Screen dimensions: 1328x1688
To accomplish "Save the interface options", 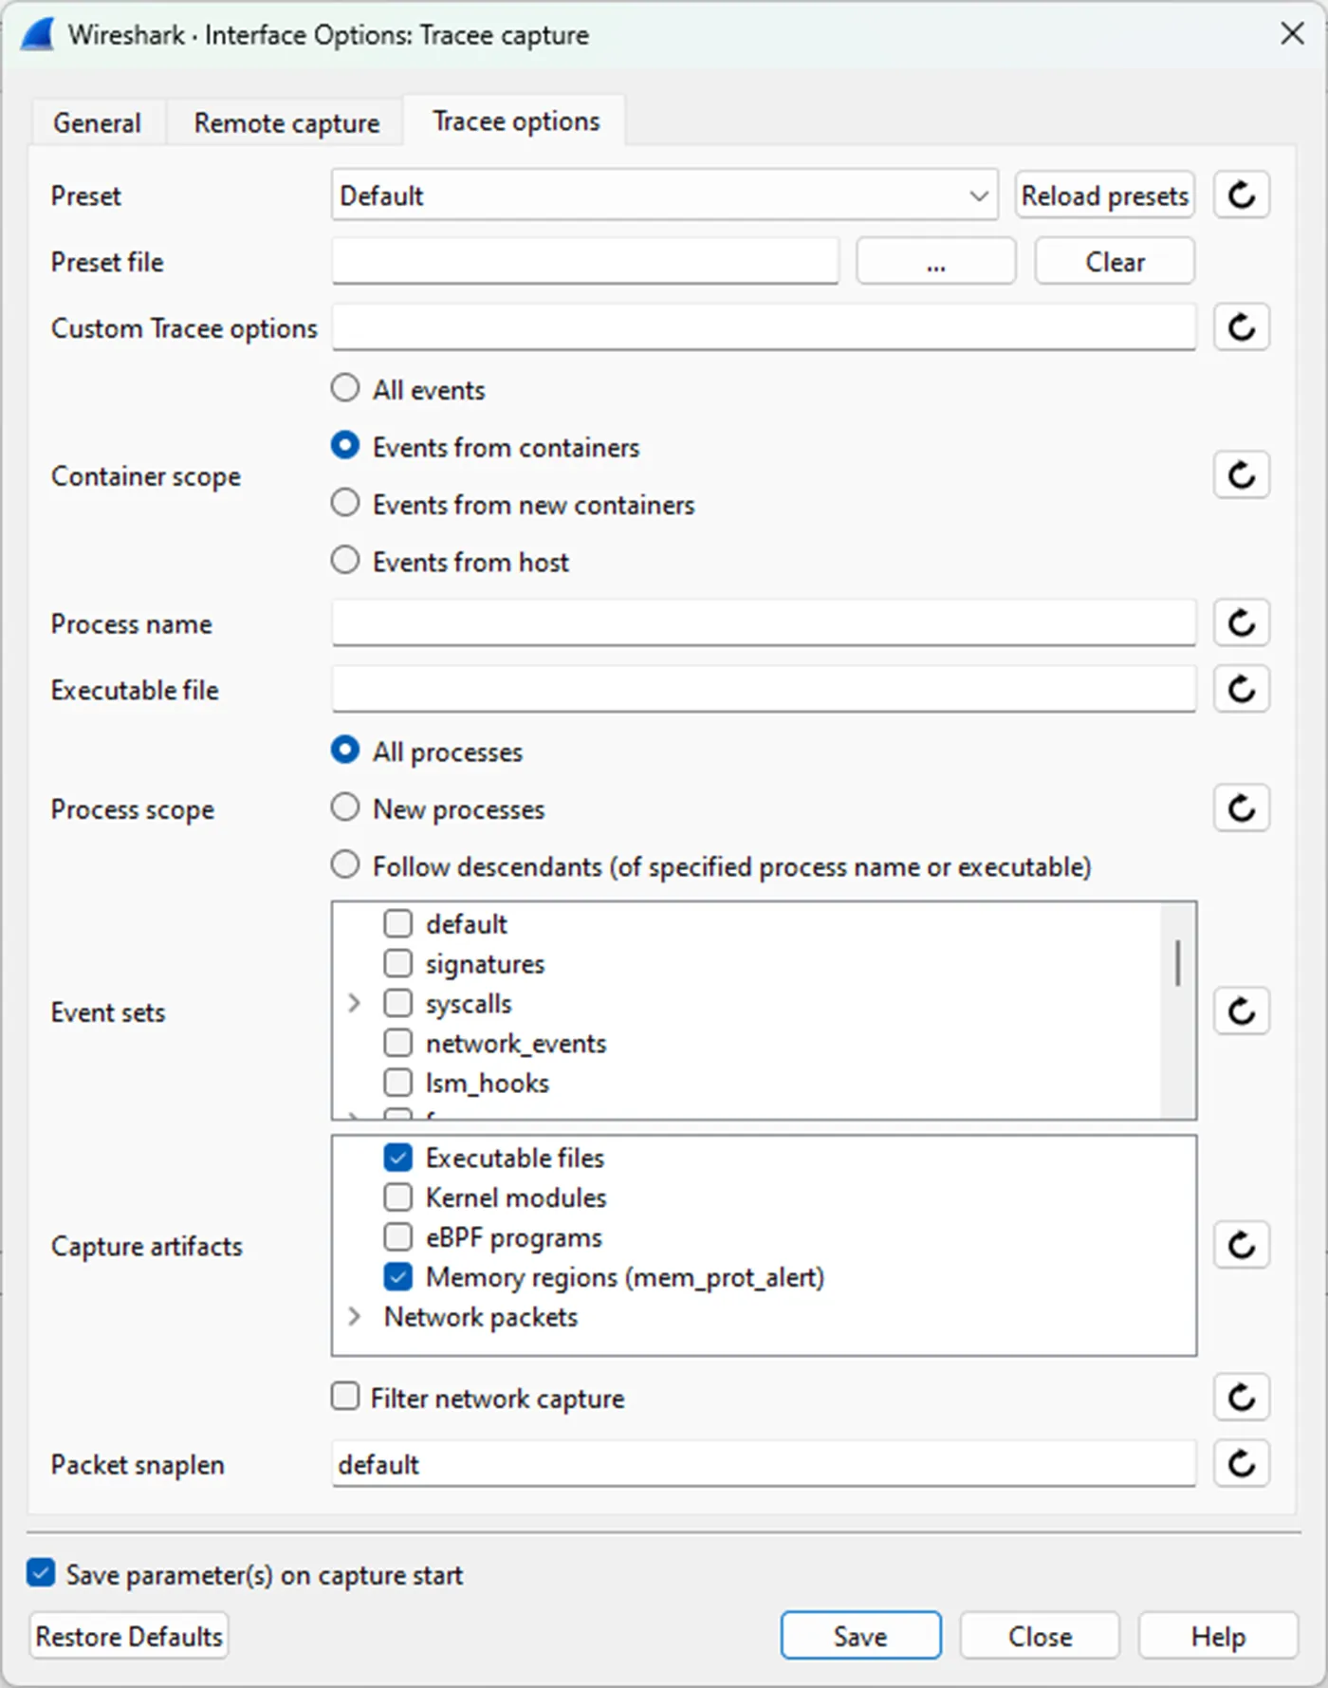I will pyautogui.click(x=860, y=1636).
